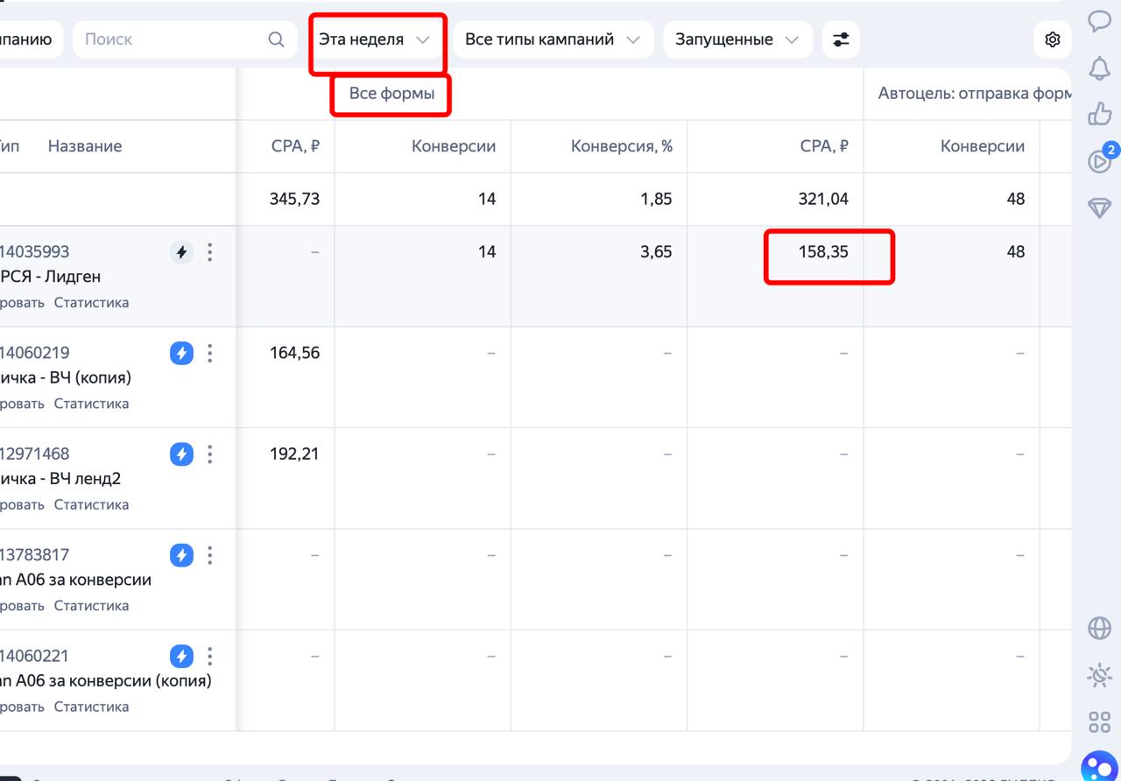The width and height of the screenshot is (1121, 781).
Task: Open the services grid icon
Action: tap(1099, 721)
